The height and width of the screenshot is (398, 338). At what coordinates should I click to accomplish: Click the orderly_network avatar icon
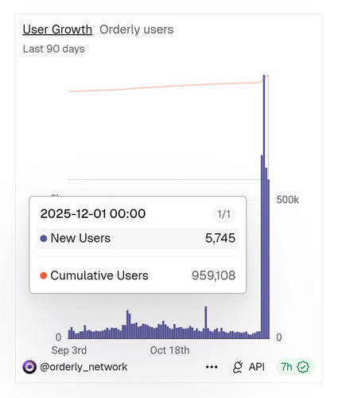tap(29, 367)
